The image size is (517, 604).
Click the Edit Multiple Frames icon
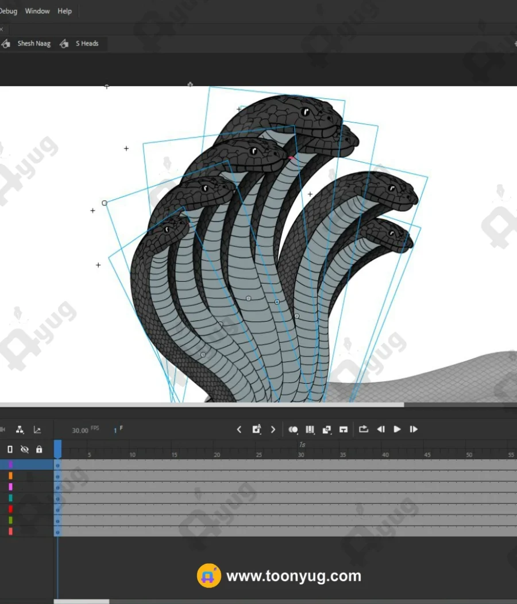[x=310, y=430]
